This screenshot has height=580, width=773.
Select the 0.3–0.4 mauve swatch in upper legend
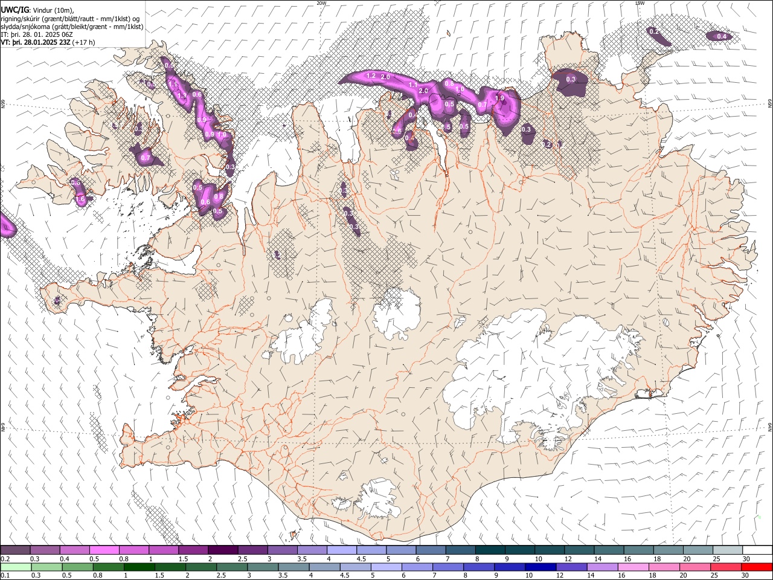(45, 550)
